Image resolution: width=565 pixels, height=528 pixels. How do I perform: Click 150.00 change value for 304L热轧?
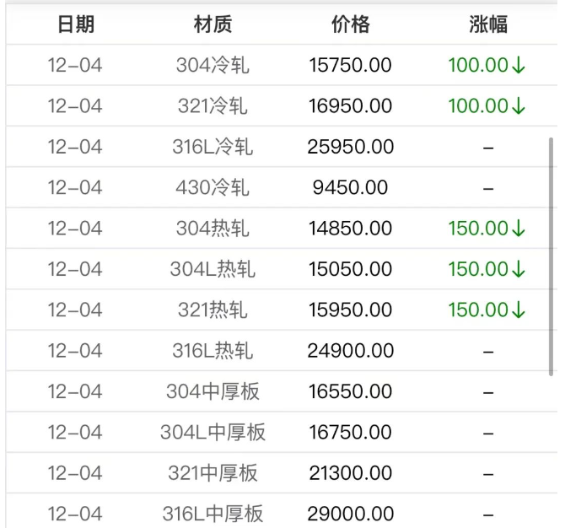[477, 269]
